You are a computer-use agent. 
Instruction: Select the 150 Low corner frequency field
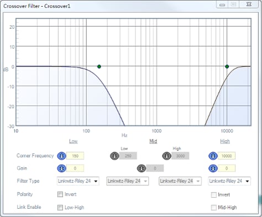(x=75, y=156)
